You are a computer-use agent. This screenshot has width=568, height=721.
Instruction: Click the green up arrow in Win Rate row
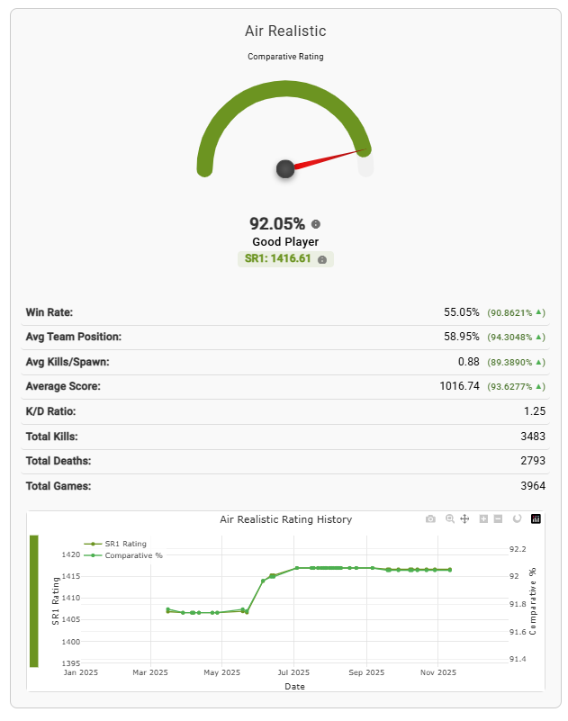pos(540,312)
